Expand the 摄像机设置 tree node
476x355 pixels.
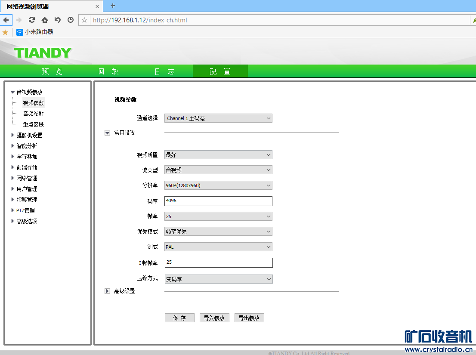coord(12,135)
